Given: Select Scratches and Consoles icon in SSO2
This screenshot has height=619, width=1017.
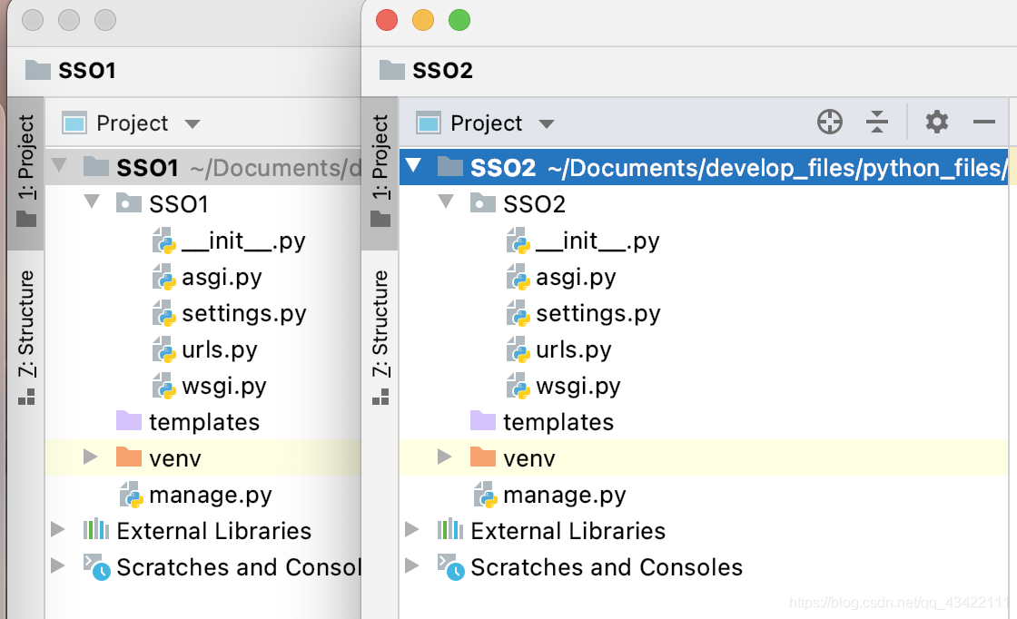Looking at the screenshot, I should 450,566.
